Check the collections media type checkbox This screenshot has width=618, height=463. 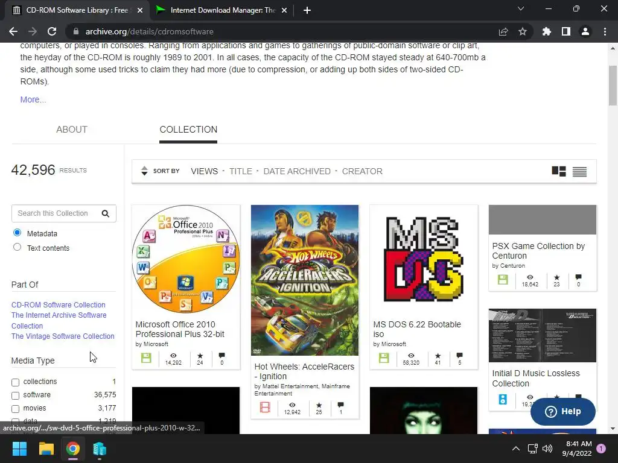15,382
